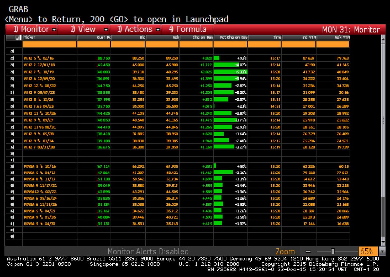Click the orange filter field under Ask YTM
The width and height of the screenshot is (390, 277).
333,44
